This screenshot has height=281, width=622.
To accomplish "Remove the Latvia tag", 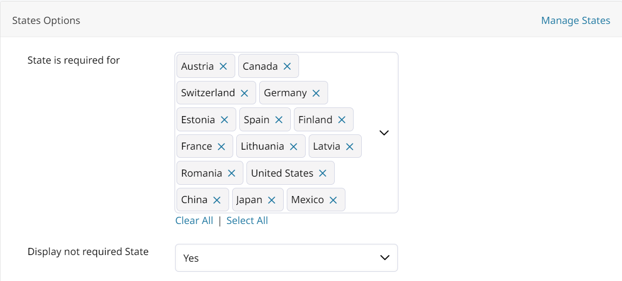I will coord(350,147).
